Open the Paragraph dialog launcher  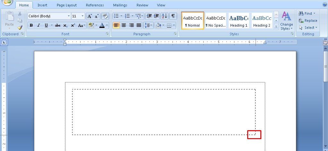point(175,34)
